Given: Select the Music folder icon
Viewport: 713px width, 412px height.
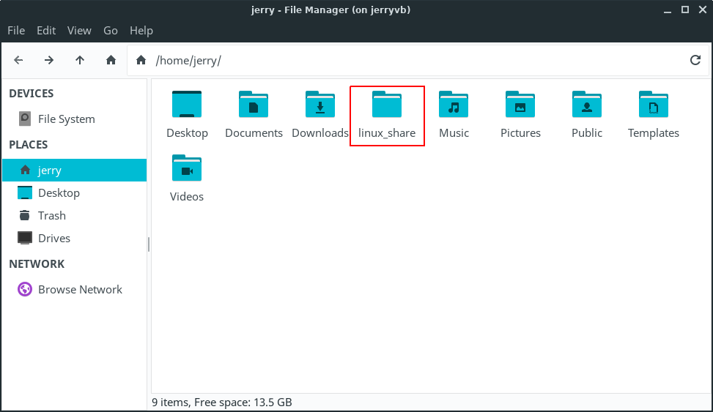Looking at the screenshot, I should (454, 105).
